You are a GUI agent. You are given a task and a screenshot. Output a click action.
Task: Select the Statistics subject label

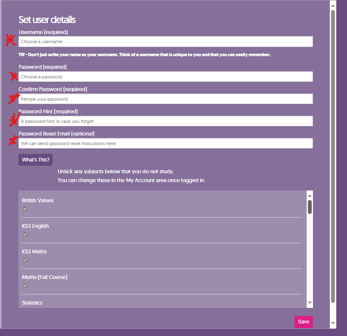(x=32, y=302)
